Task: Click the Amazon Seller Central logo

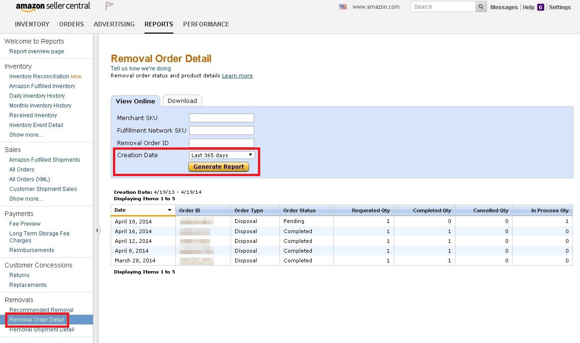Action: tap(53, 7)
